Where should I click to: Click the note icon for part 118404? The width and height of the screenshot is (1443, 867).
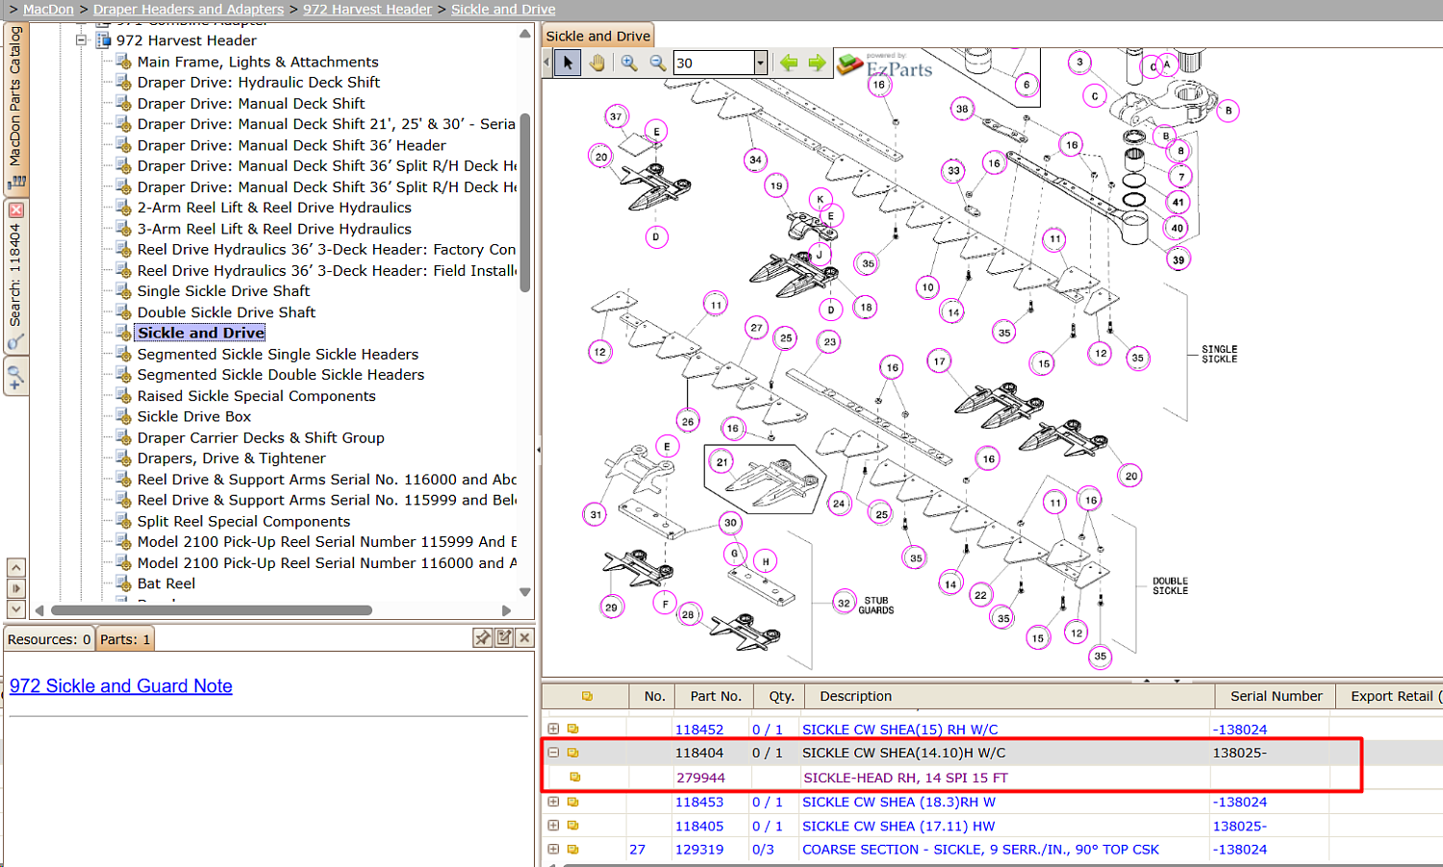[572, 753]
